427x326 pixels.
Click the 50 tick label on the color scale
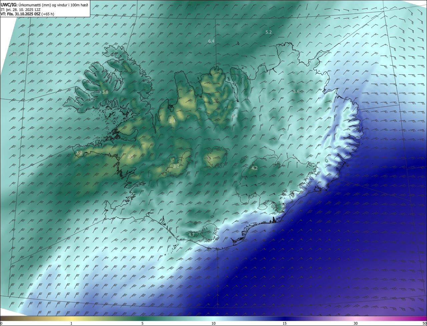pos(424,323)
